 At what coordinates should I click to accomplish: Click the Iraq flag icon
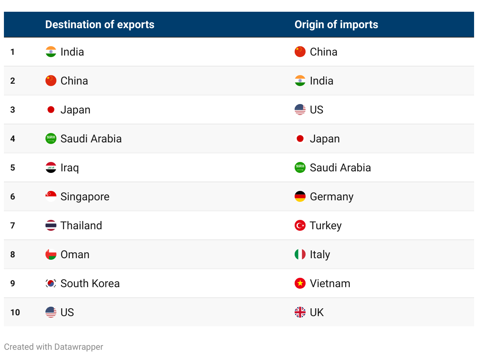pos(51,167)
